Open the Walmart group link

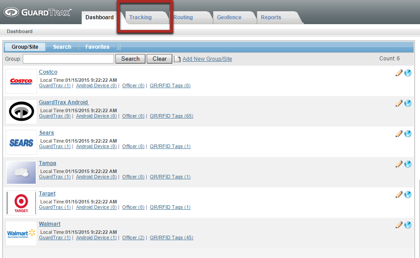[50, 224]
